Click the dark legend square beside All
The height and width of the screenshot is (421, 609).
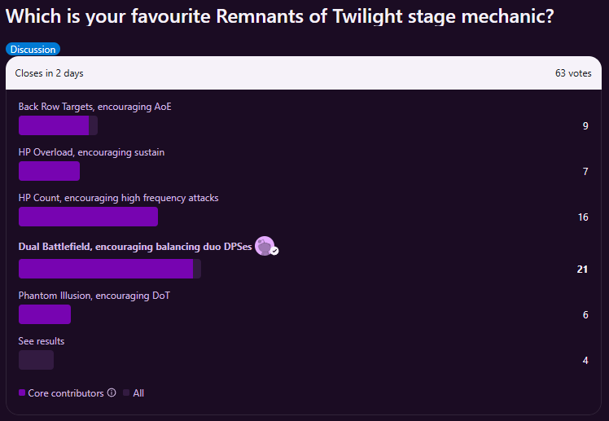click(126, 393)
